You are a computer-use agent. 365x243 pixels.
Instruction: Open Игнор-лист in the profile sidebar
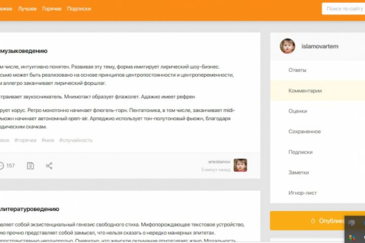317,193
